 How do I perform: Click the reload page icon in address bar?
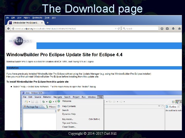point(119,29)
